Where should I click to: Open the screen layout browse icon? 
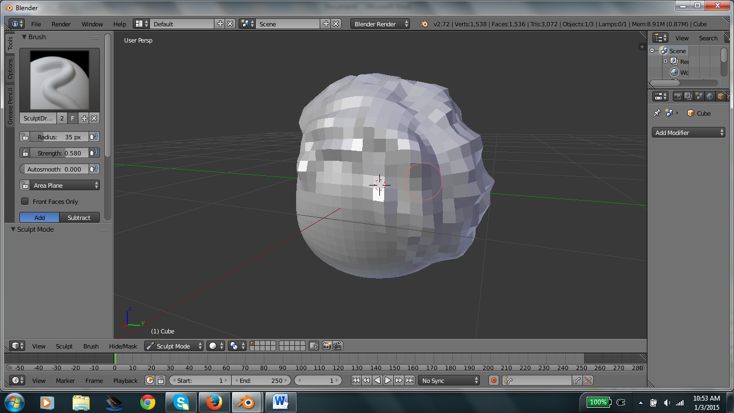[x=142, y=24]
